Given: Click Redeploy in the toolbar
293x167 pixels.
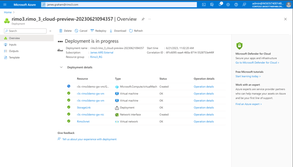Looking at the screenshot, I should [x=98, y=31].
